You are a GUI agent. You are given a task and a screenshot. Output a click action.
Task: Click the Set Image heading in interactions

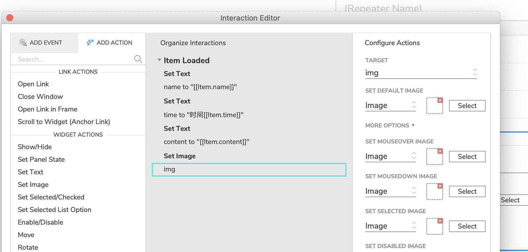(x=180, y=156)
